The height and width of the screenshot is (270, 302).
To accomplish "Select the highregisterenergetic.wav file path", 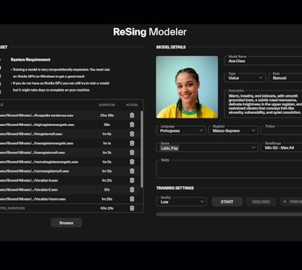I will pyautogui.click(x=37, y=125).
